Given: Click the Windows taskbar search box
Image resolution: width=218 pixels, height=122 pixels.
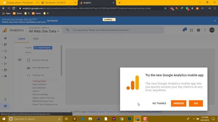Looking at the screenshot, I should point(35,119).
